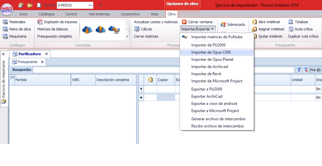Click the clear filter funnel icon
The image size is (322, 166).
[306, 70]
